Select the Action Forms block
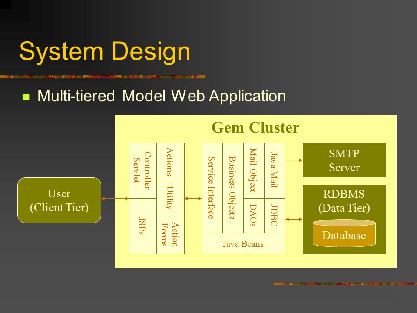 click(x=170, y=235)
